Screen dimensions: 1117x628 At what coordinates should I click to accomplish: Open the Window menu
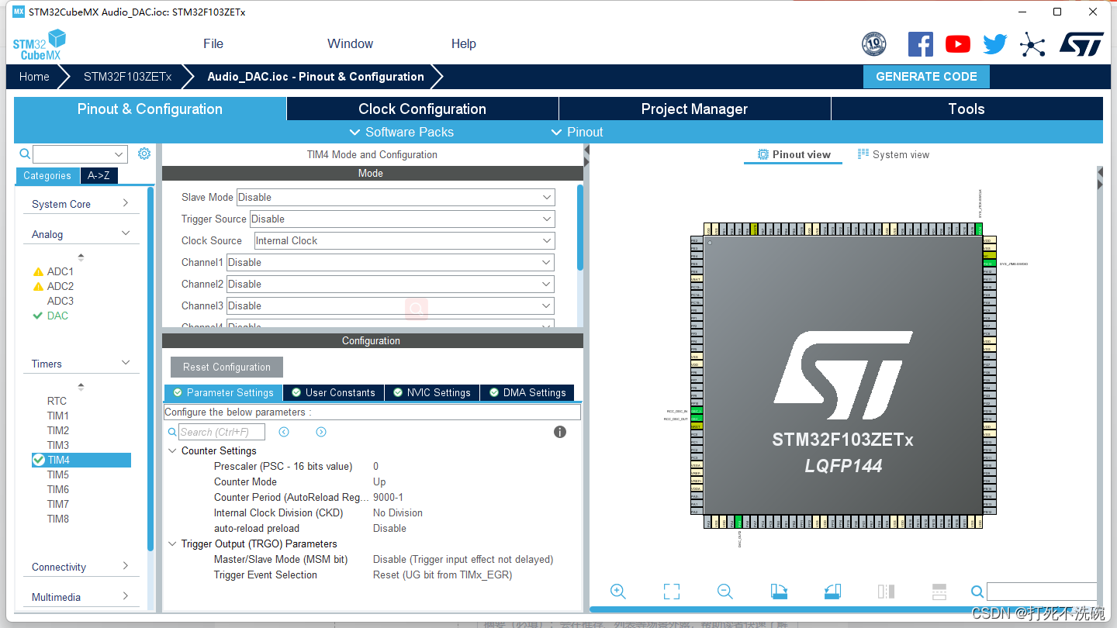[x=351, y=44]
